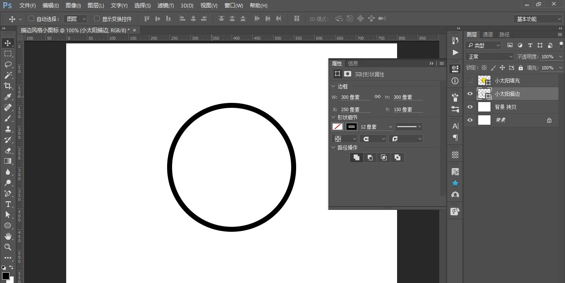Select the Gradient tool
The image size is (565, 283).
pyautogui.click(x=8, y=161)
